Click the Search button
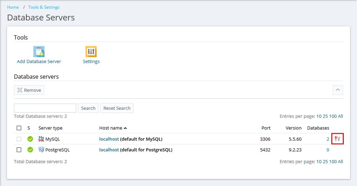Viewport: 357px width, 186px height. coord(88,108)
